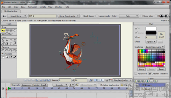
Task: Pick the Eyedropper tool
Action: coord(15,44)
